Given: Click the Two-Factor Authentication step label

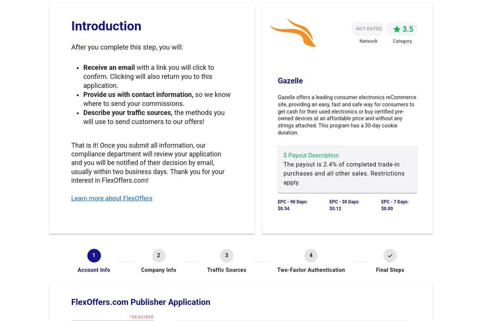Looking at the screenshot, I should [311, 270].
